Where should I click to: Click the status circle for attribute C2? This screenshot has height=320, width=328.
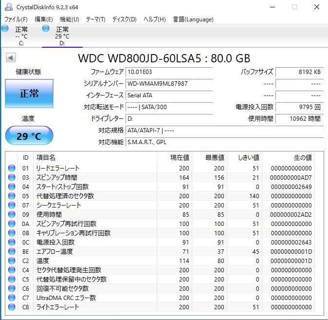[12, 261]
